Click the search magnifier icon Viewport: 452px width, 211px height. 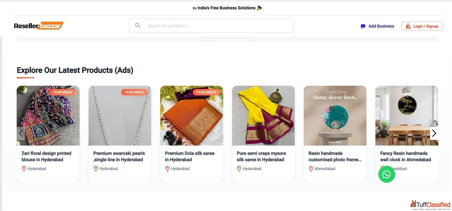tap(138, 26)
